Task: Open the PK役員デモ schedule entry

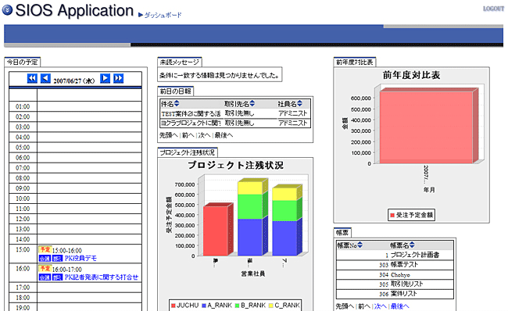Action: (x=80, y=258)
